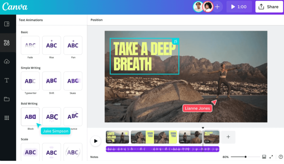
Task: Select the Block bold writing animation
Action: pyautogui.click(x=30, y=117)
